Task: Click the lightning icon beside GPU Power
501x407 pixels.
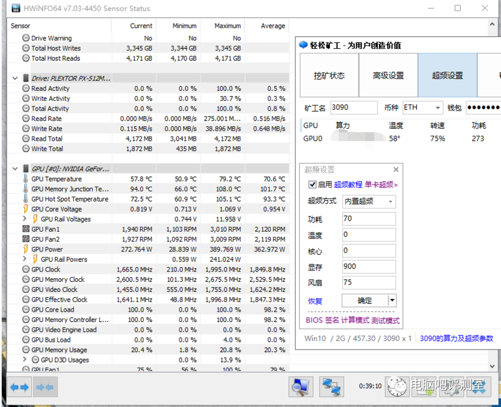Action: tap(26, 249)
